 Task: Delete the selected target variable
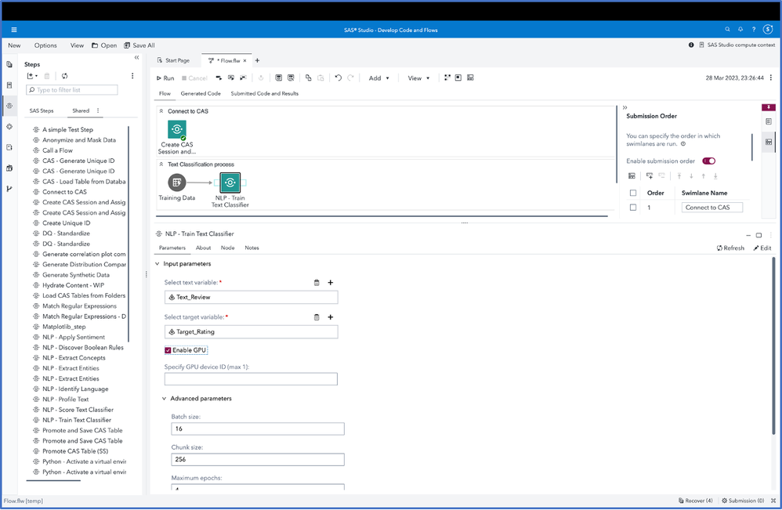click(317, 317)
